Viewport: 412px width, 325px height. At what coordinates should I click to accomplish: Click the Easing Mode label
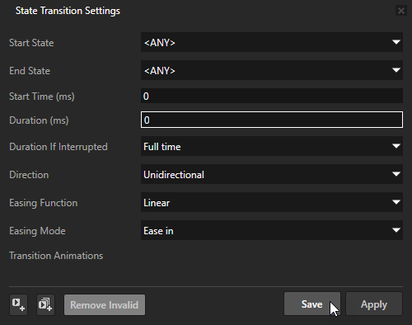coord(37,231)
